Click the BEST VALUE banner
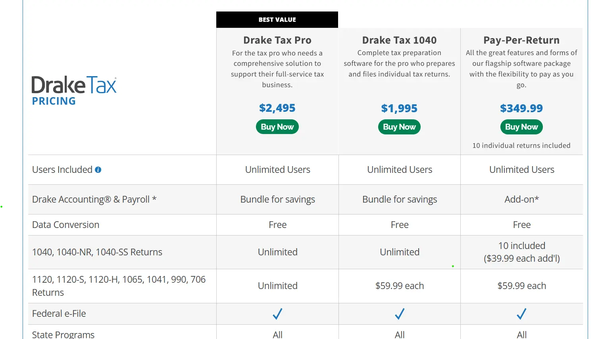 click(277, 19)
